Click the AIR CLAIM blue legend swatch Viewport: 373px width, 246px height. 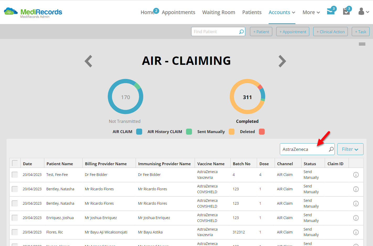(x=139, y=131)
